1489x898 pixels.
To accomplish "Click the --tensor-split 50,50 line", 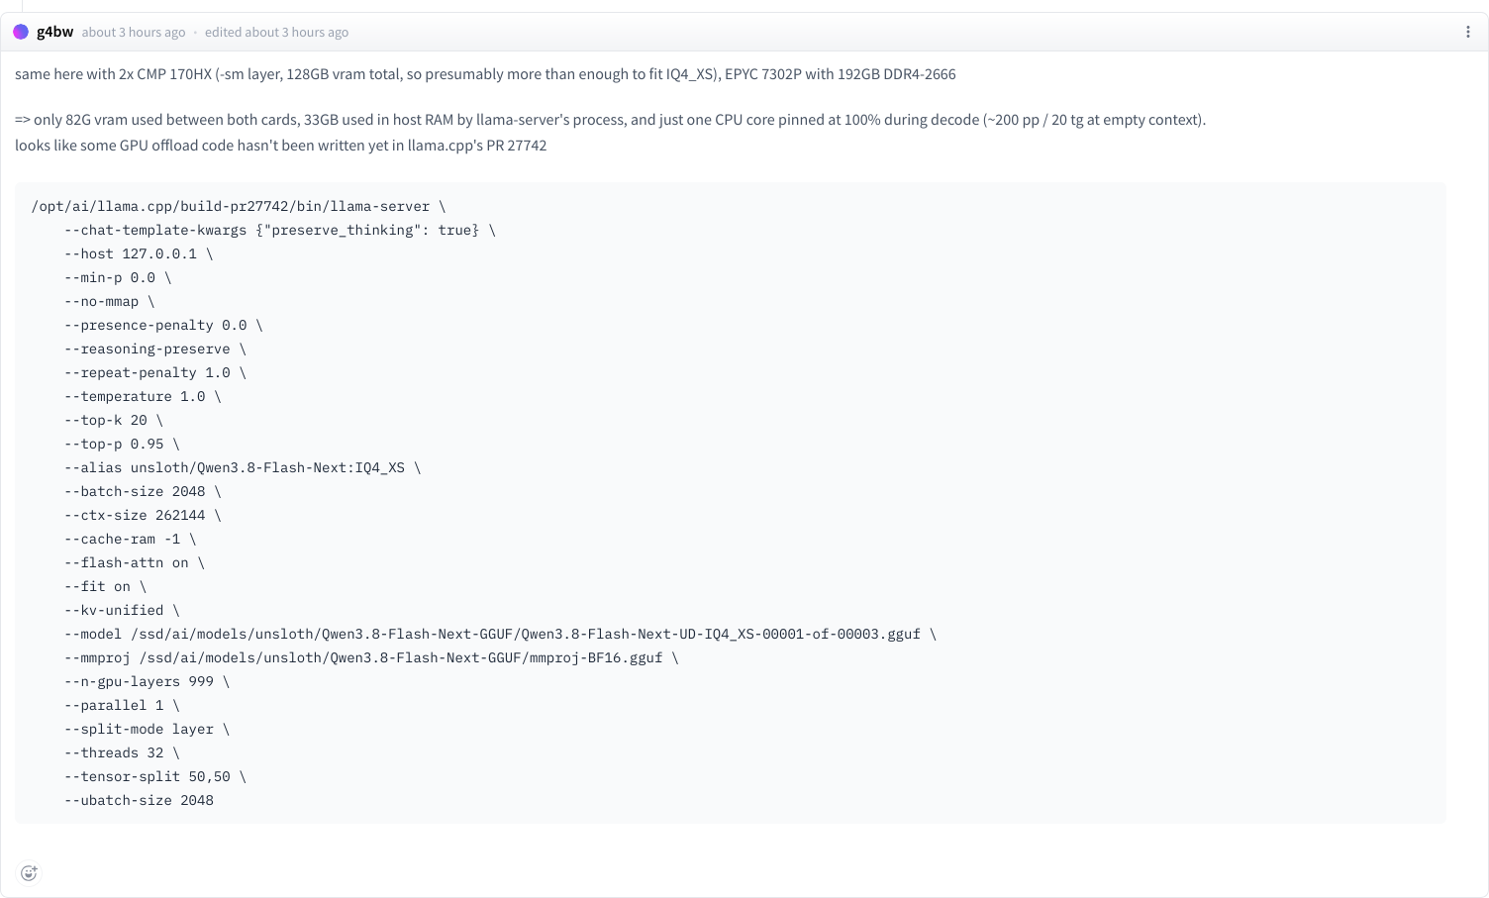I will coord(155,776).
